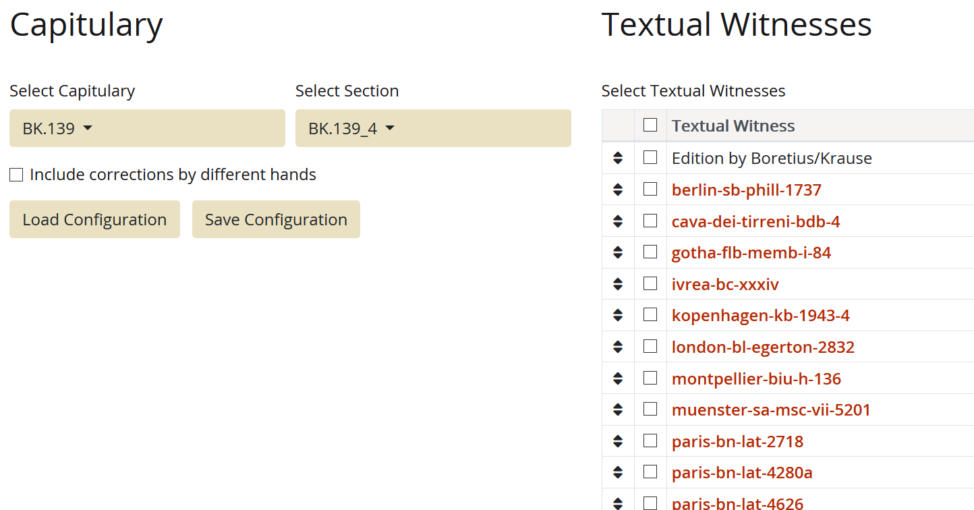Open the BK.139 capitulary dropdown
Image resolution: width=974 pixels, height=510 pixels.
point(146,128)
